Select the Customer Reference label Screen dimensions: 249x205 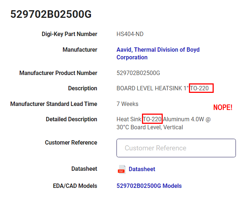click(71, 142)
